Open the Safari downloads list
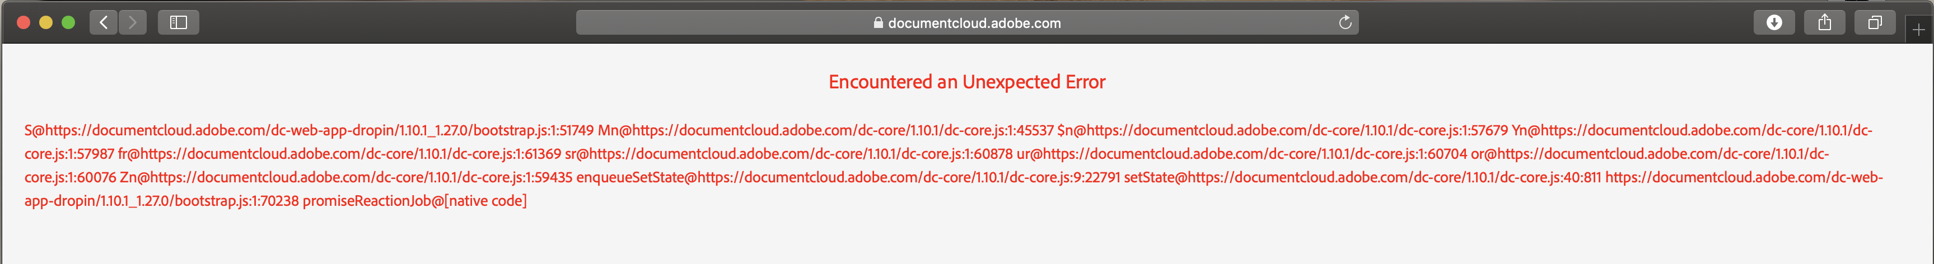 [x=1773, y=22]
